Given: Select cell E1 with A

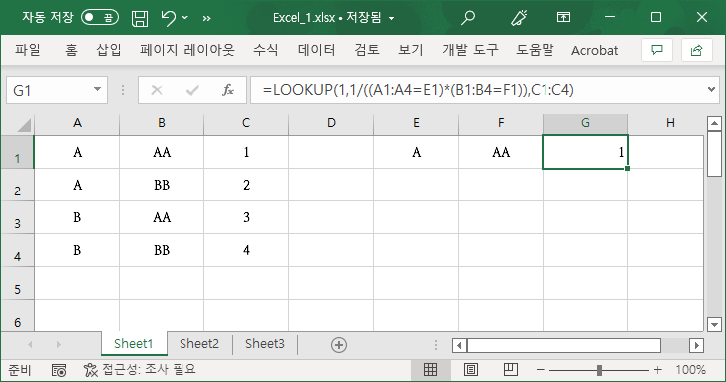Looking at the screenshot, I should point(416,152).
